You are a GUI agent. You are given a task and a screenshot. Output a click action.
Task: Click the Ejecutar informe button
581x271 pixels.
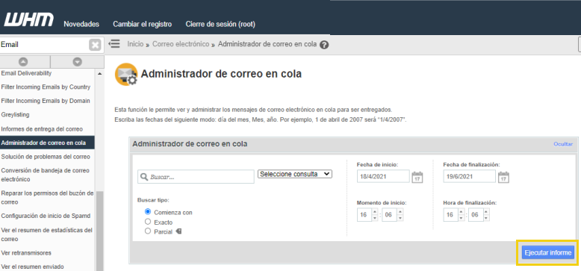click(547, 252)
